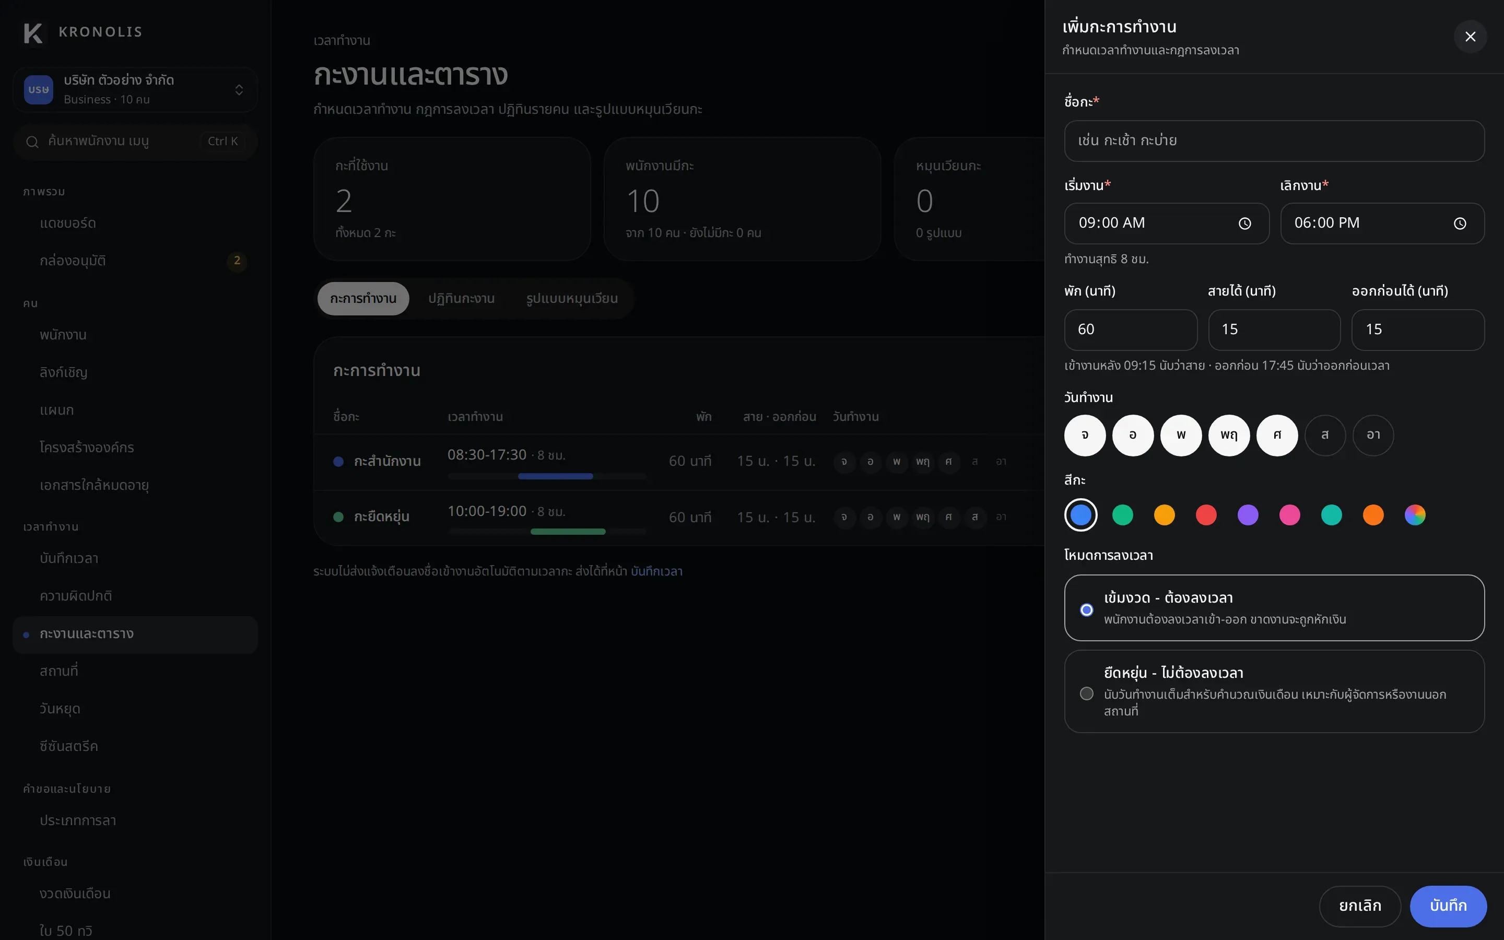Toggle พ (Wednesday) working day

click(x=1181, y=435)
